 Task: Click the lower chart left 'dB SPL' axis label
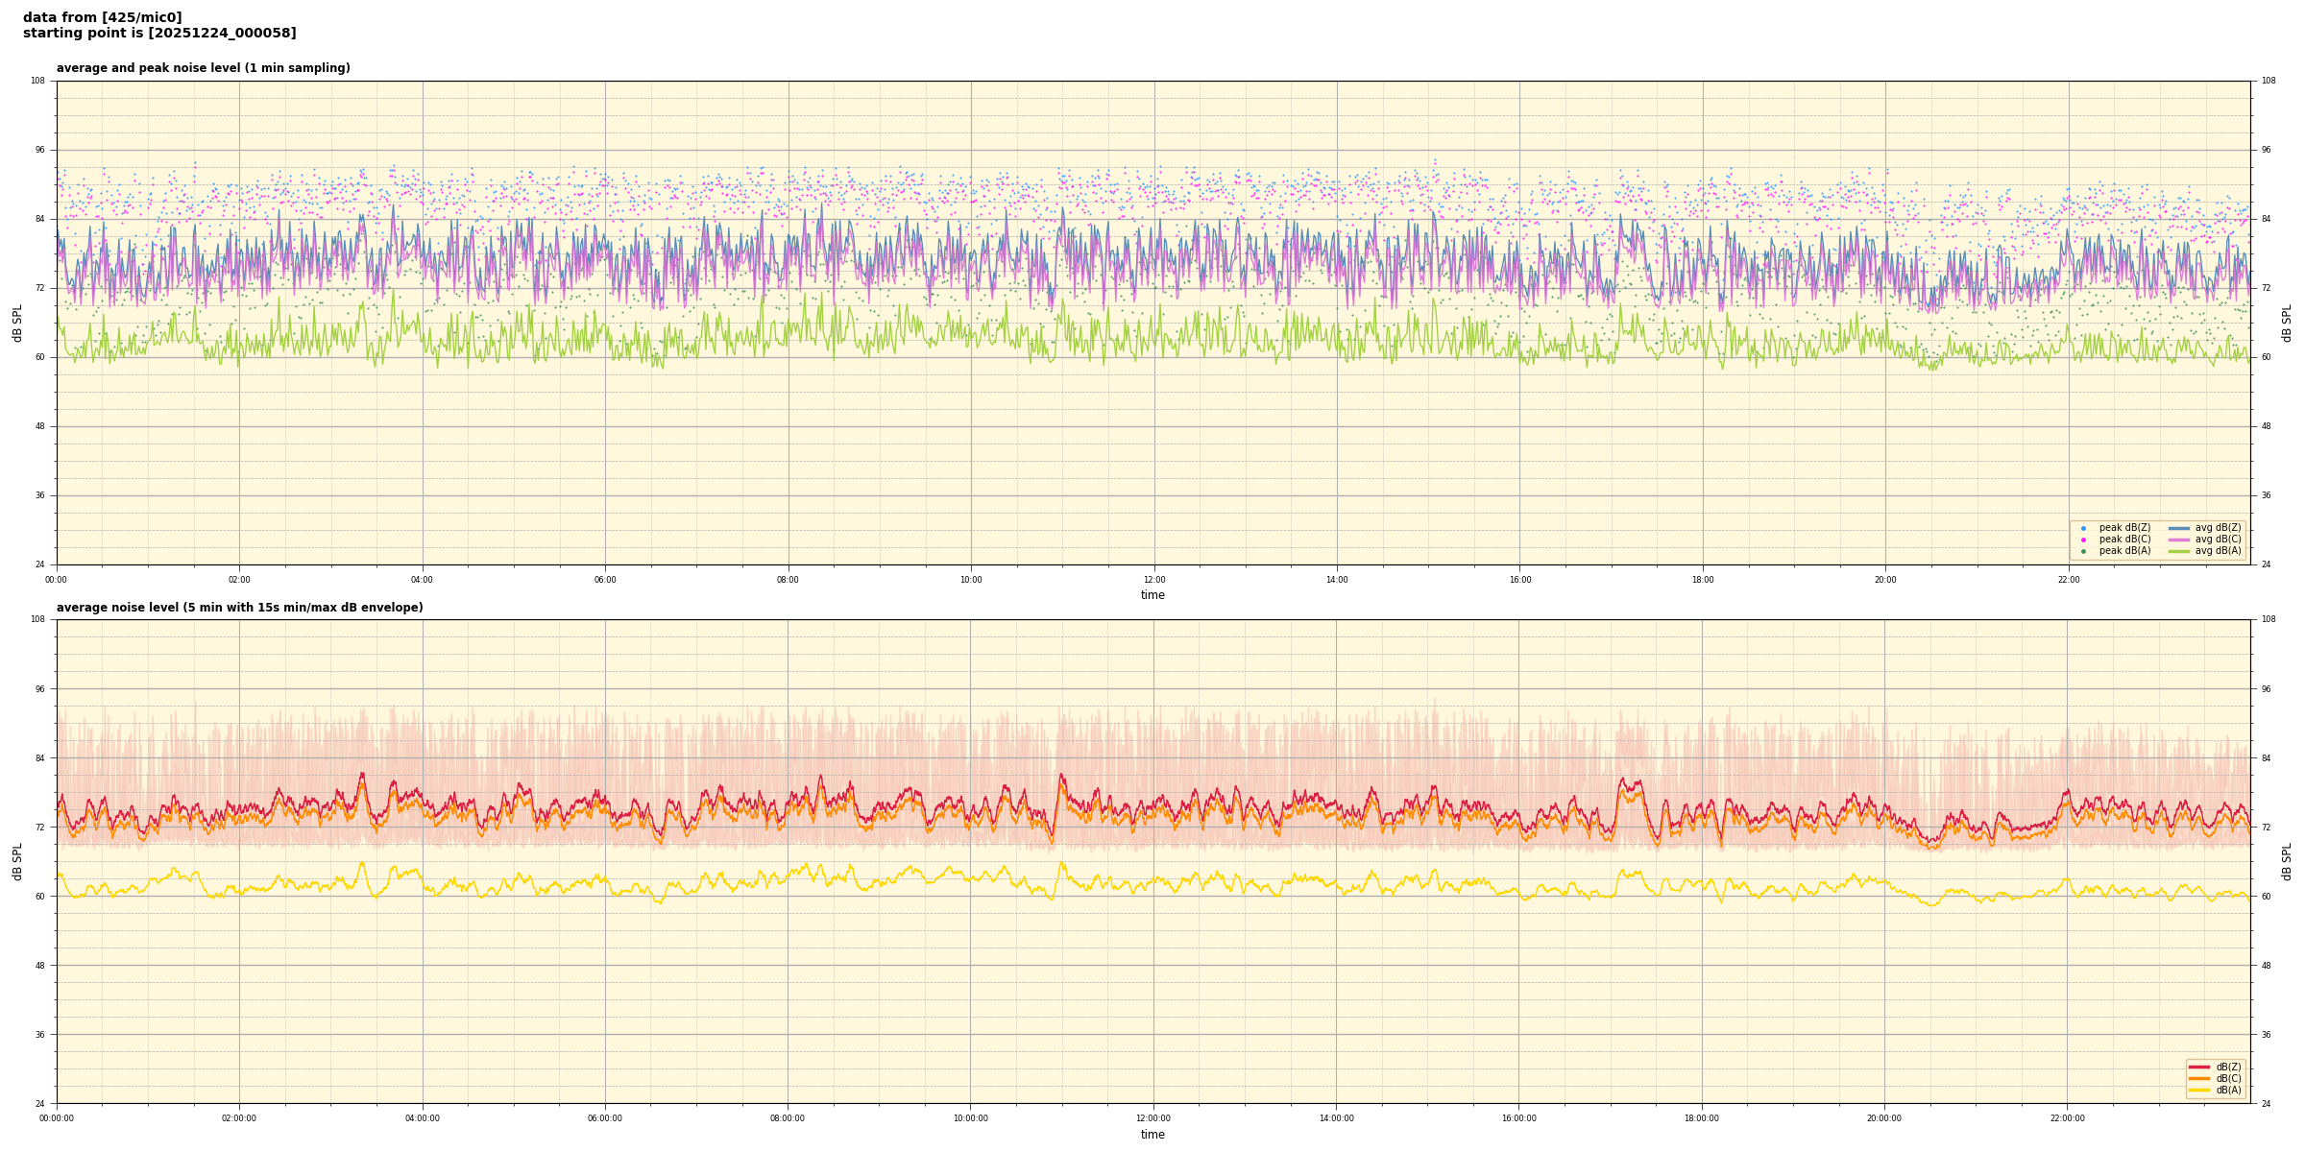17,861
